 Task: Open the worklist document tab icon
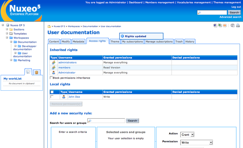click(28, 72)
